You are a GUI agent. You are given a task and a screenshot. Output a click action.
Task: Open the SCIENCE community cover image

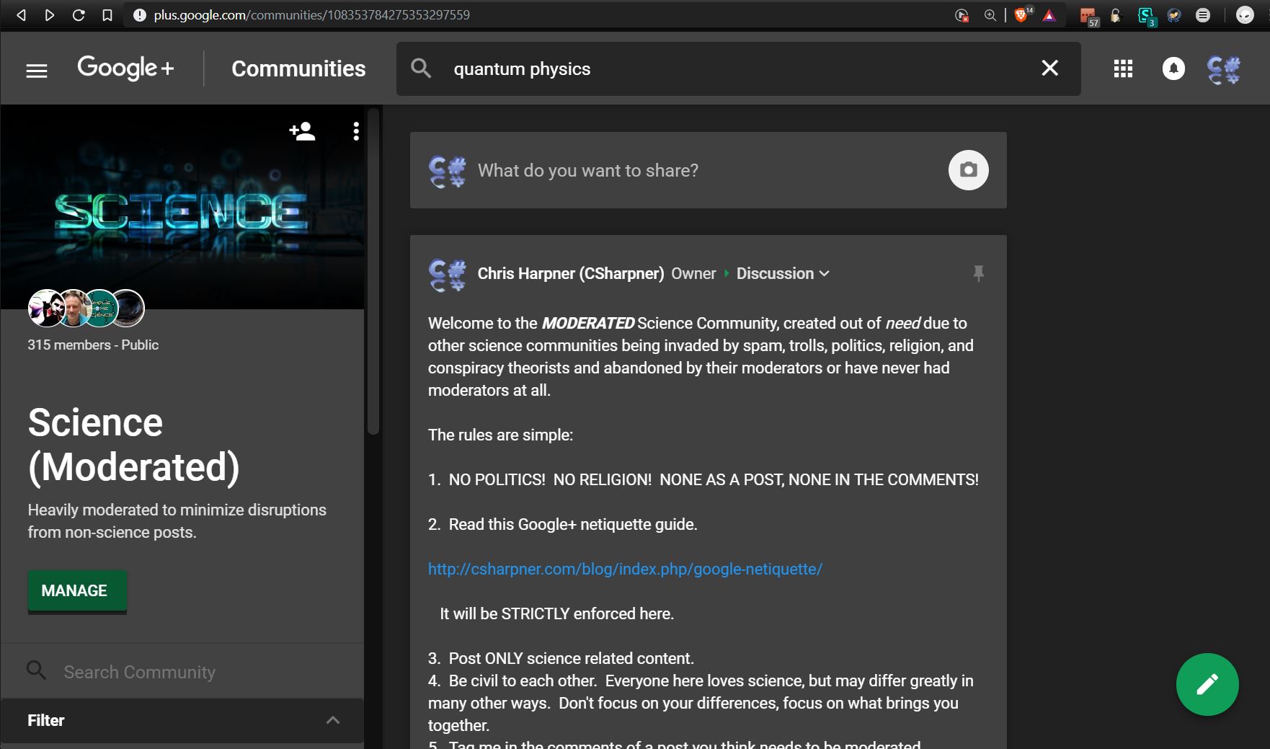pos(182,208)
